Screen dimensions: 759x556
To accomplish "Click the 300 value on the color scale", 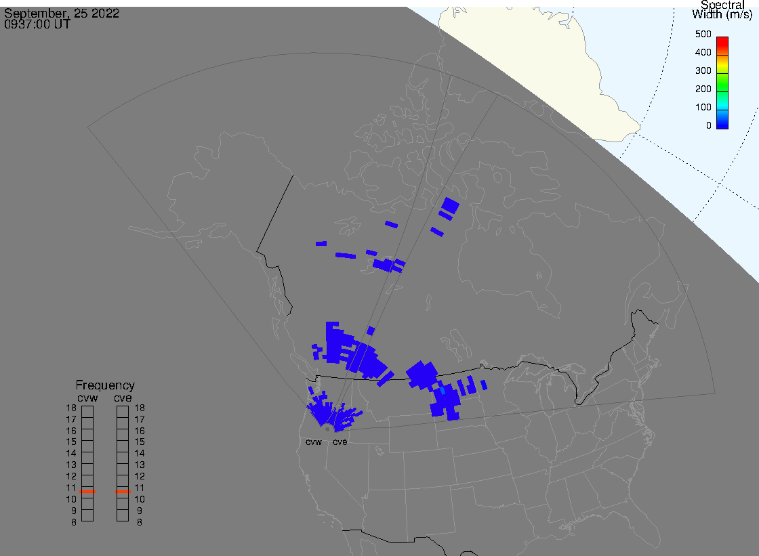I will 703,70.
